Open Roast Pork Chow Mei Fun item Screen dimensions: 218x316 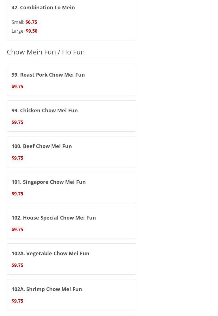tap(48, 75)
